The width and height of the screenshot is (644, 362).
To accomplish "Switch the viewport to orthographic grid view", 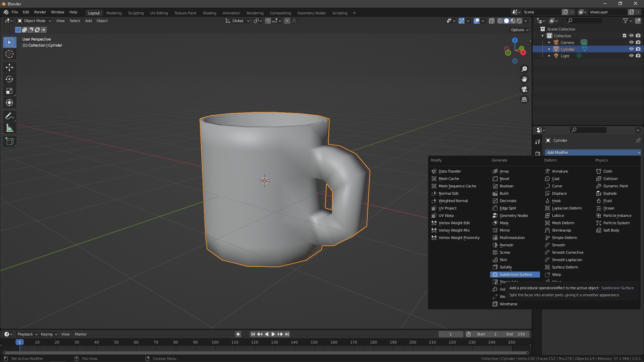I will click(524, 100).
